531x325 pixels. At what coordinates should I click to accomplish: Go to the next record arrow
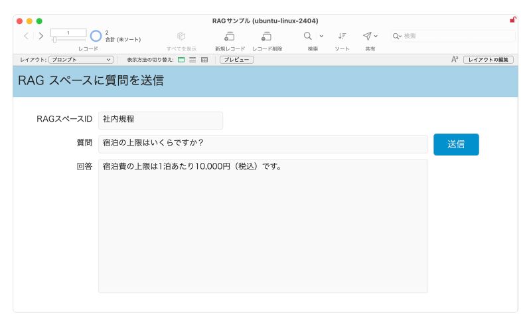click(x=40, y=36)
